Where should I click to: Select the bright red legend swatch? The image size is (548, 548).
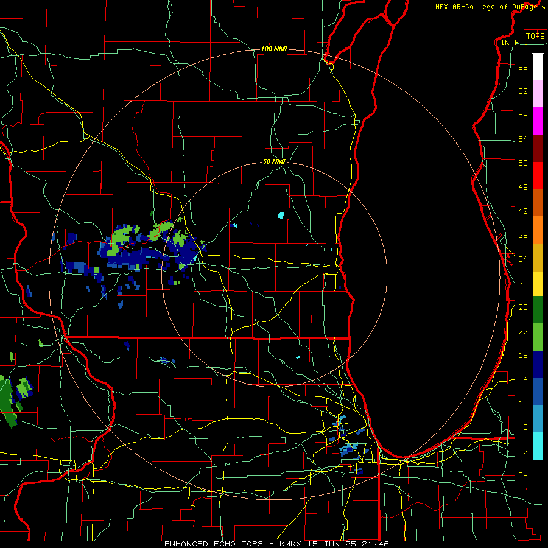click(x=538, y=175)
